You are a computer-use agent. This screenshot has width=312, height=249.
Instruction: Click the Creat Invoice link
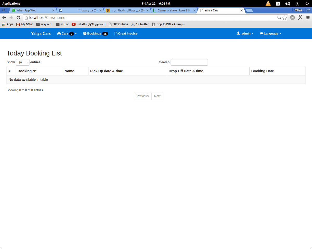pyautogui.click(x=126, y=33)
